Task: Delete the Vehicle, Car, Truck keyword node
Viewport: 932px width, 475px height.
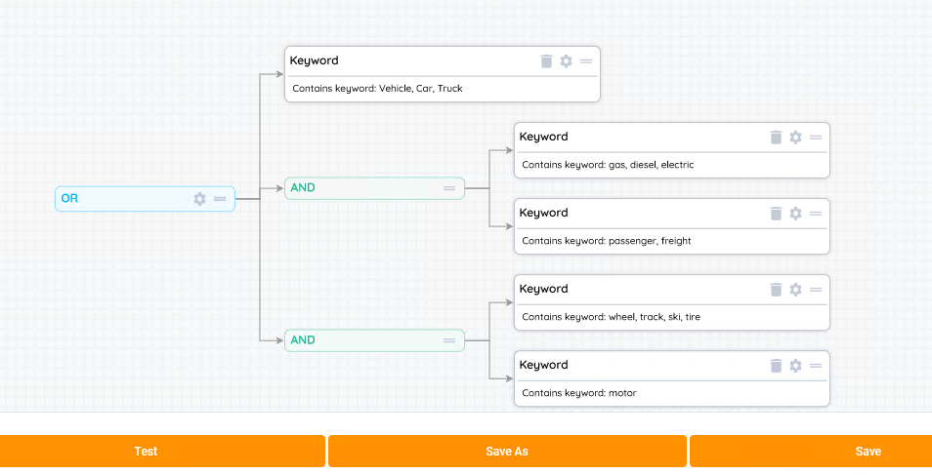Action: pyautogui.click(x=546, y=61)
